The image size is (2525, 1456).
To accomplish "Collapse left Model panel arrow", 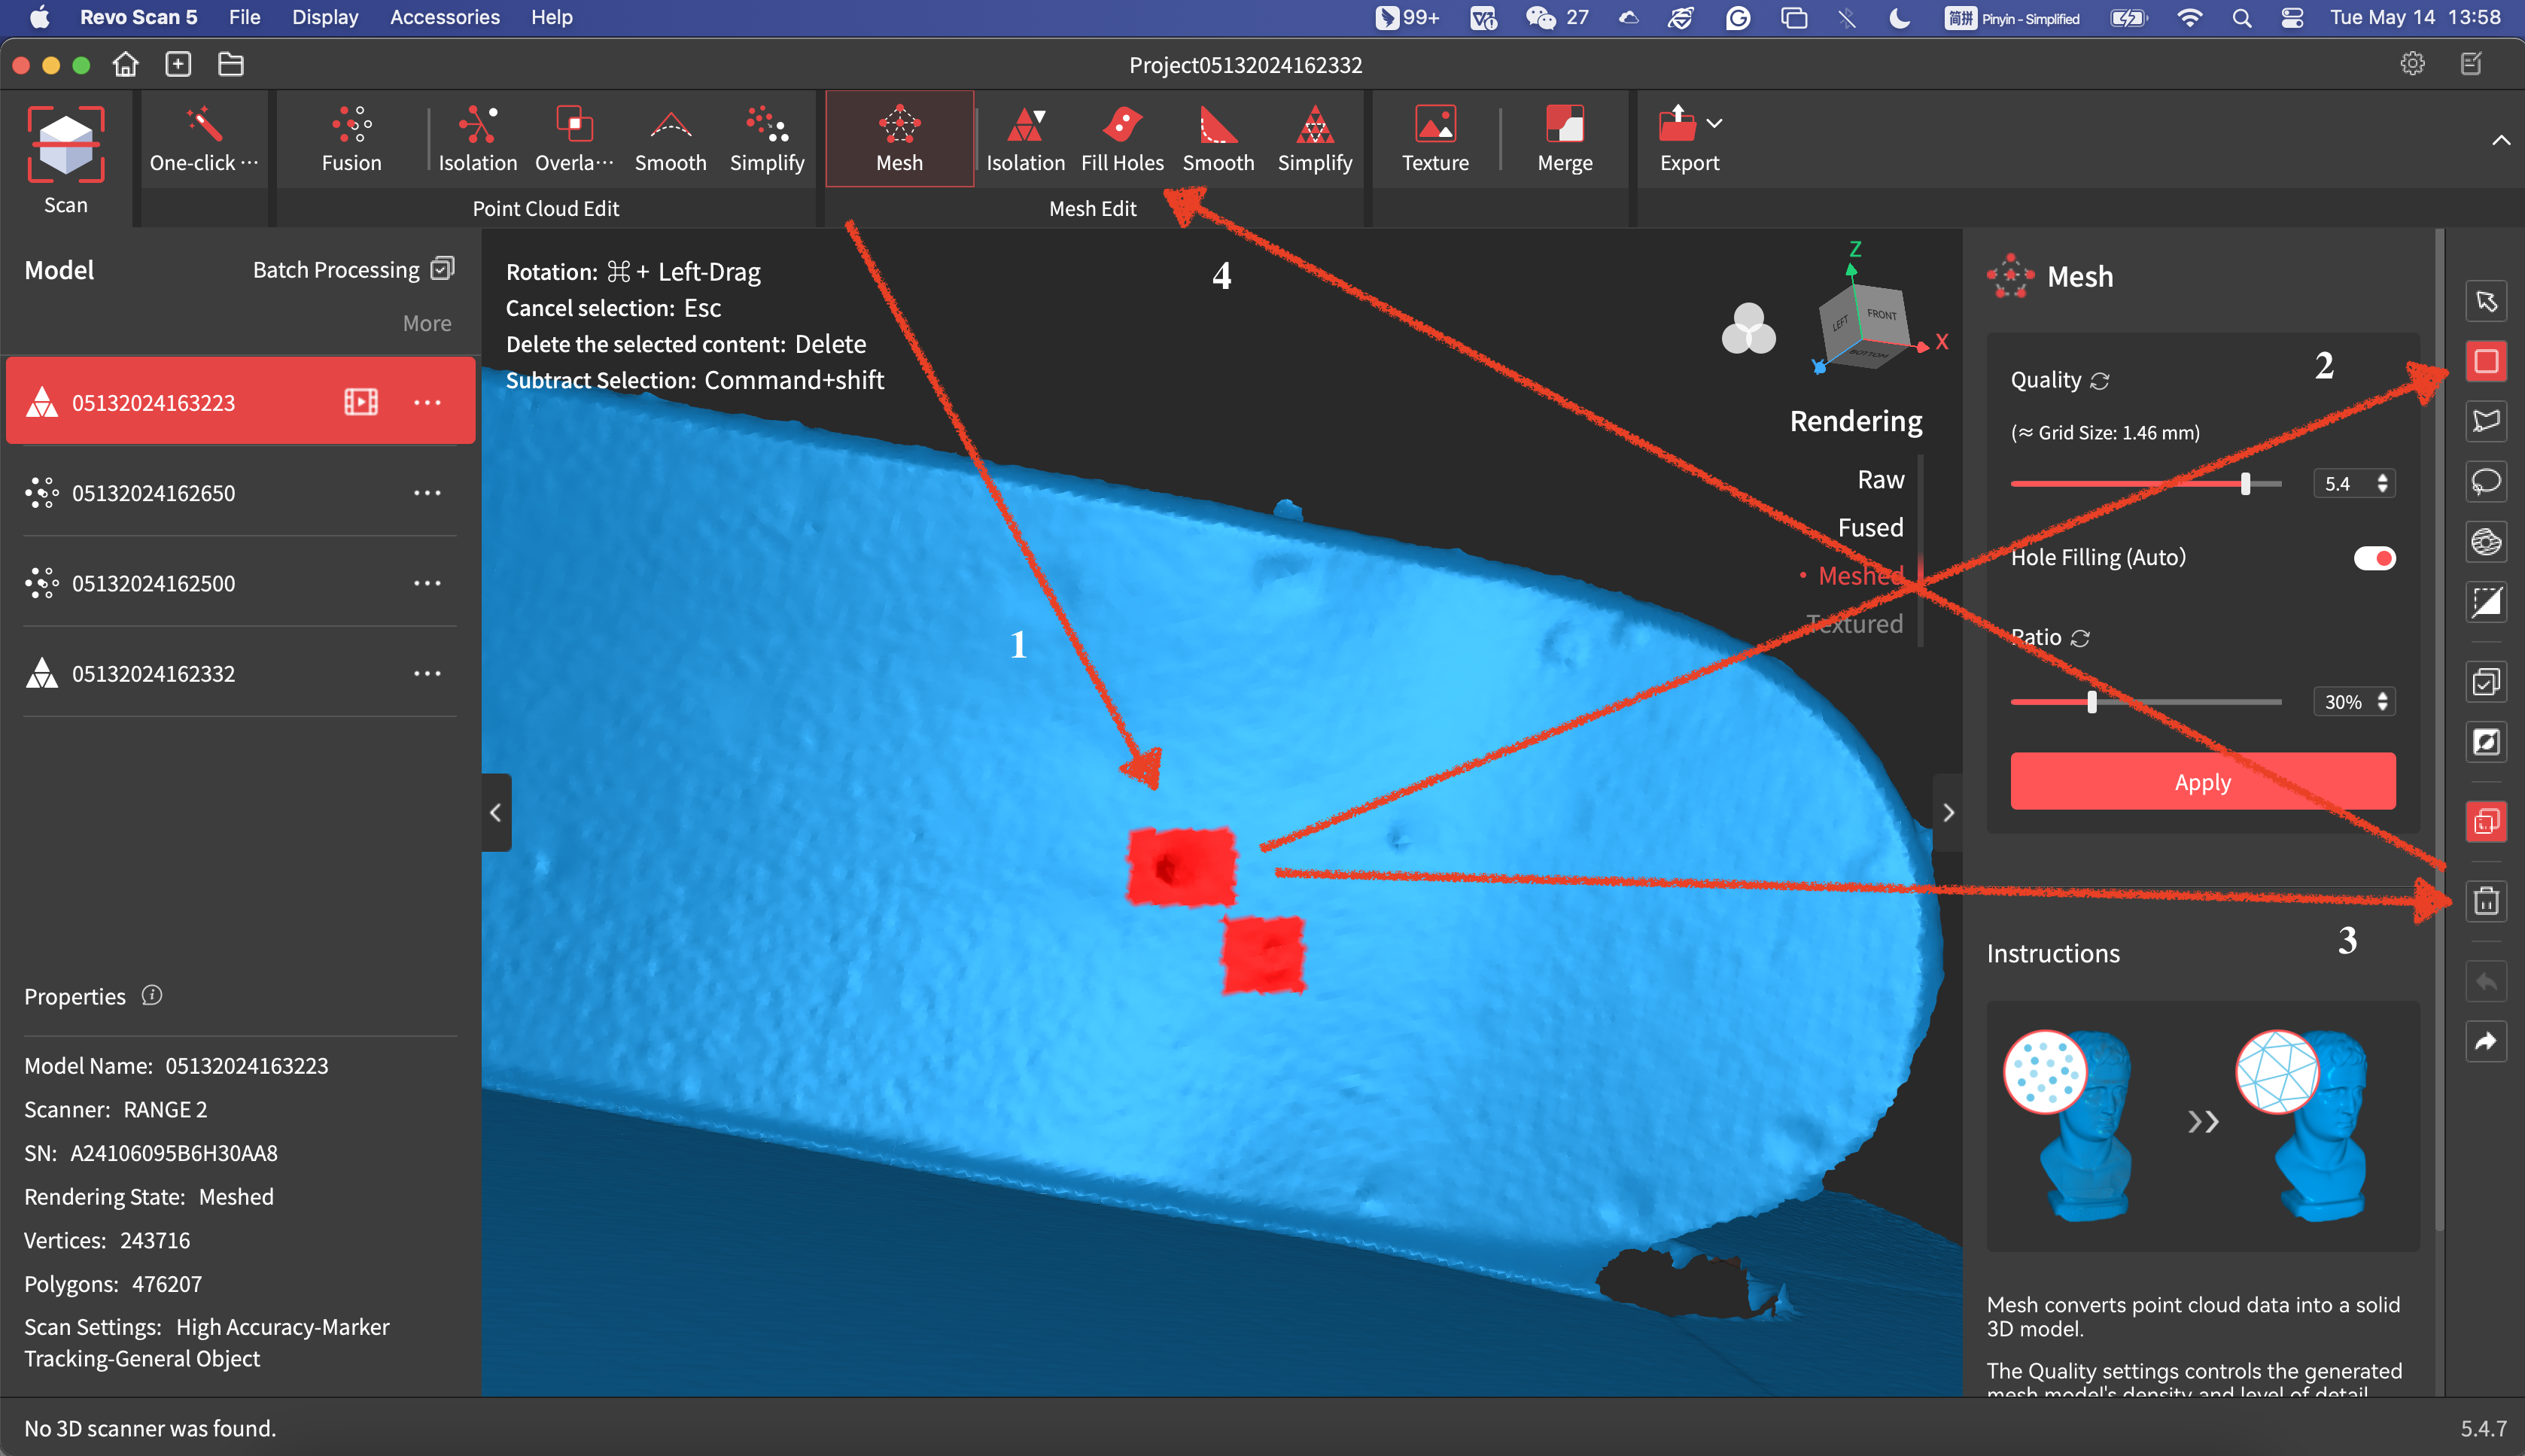I will [x=496, y=812].
